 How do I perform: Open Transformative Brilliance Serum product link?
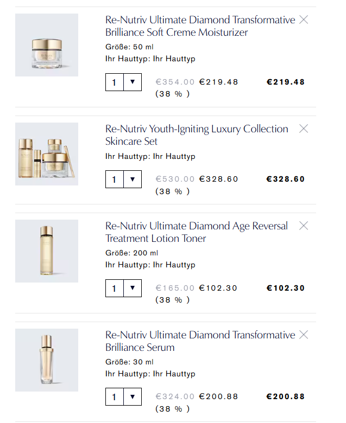pos(200,341)
